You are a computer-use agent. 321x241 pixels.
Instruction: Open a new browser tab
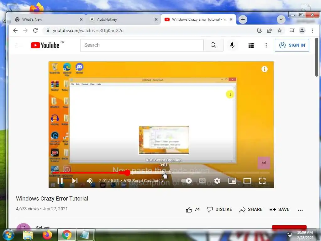tap(243, 19)
